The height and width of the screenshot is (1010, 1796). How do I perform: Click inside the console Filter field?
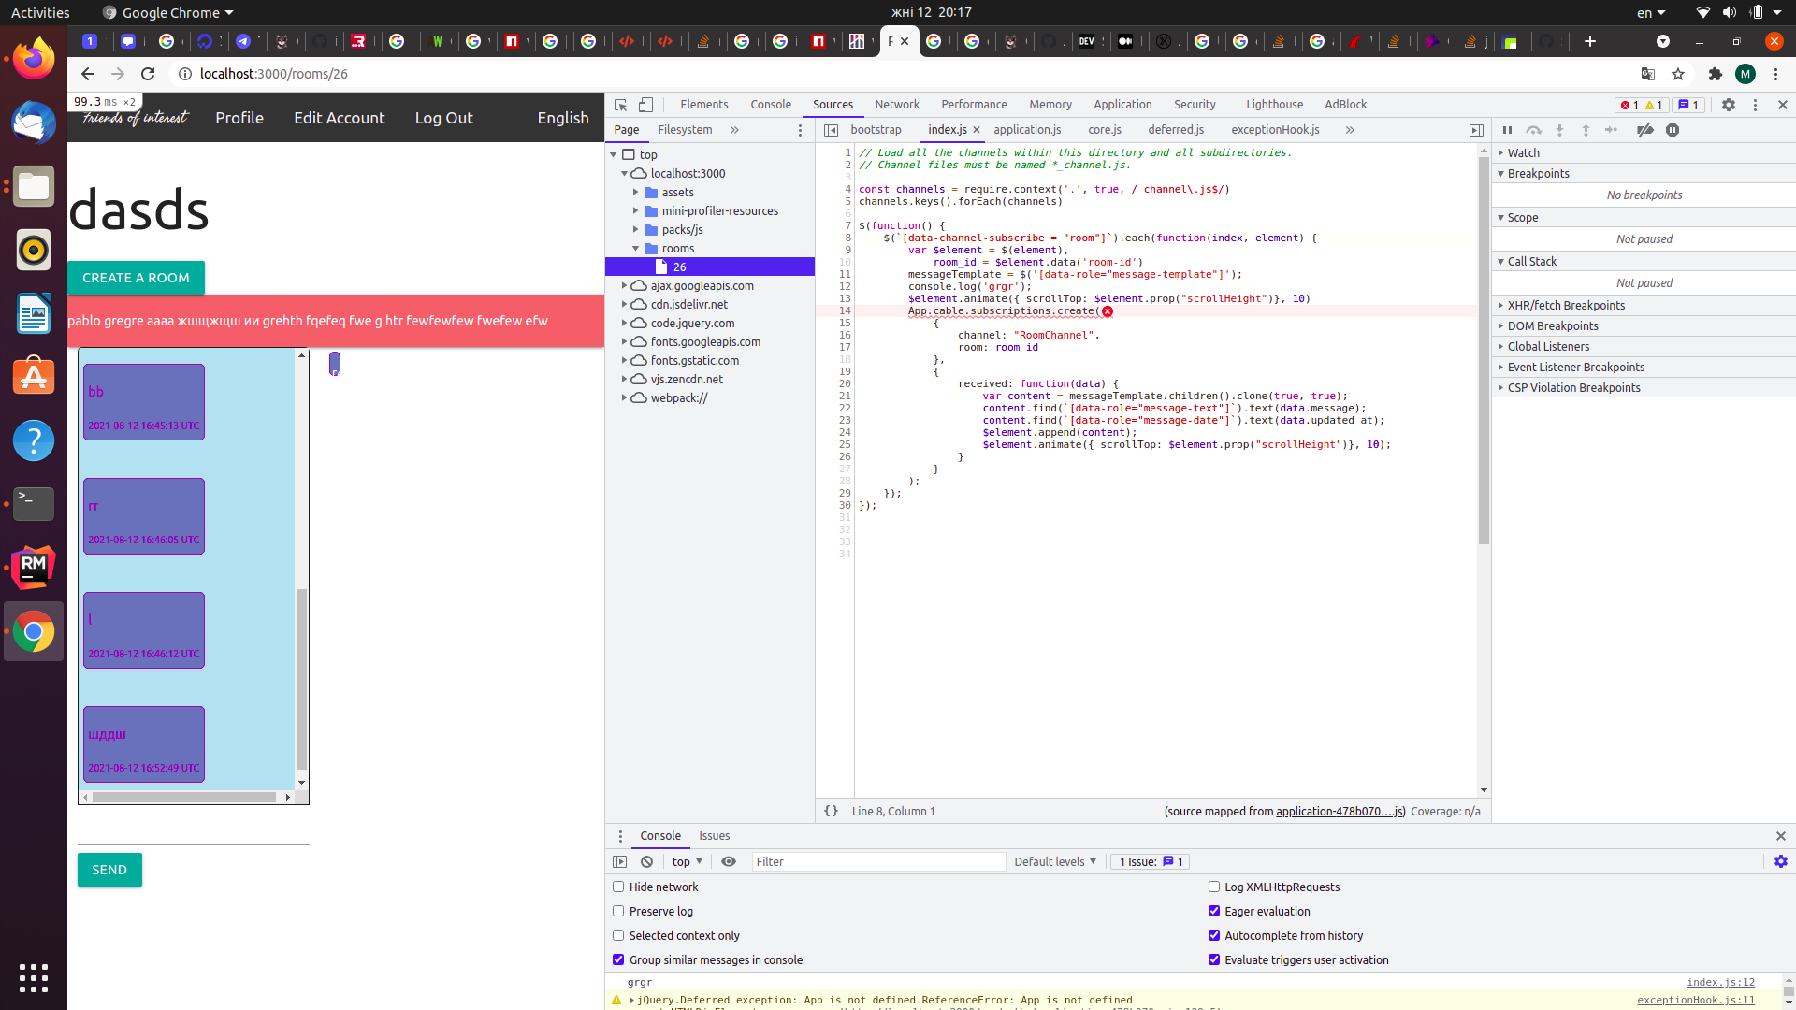point(877,861)
